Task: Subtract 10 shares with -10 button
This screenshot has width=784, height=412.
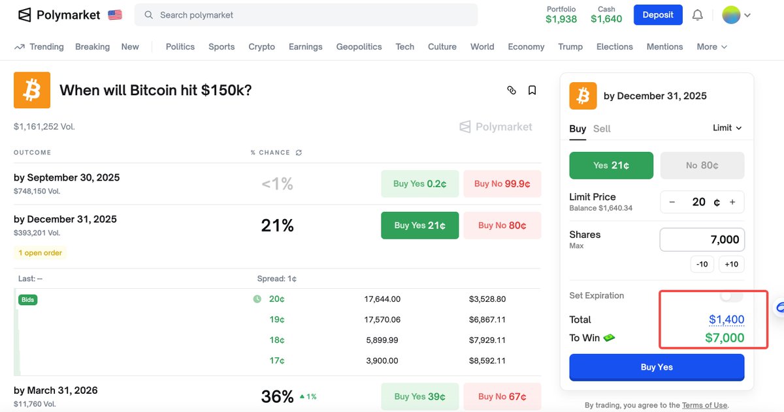Action: click(702, 264)
